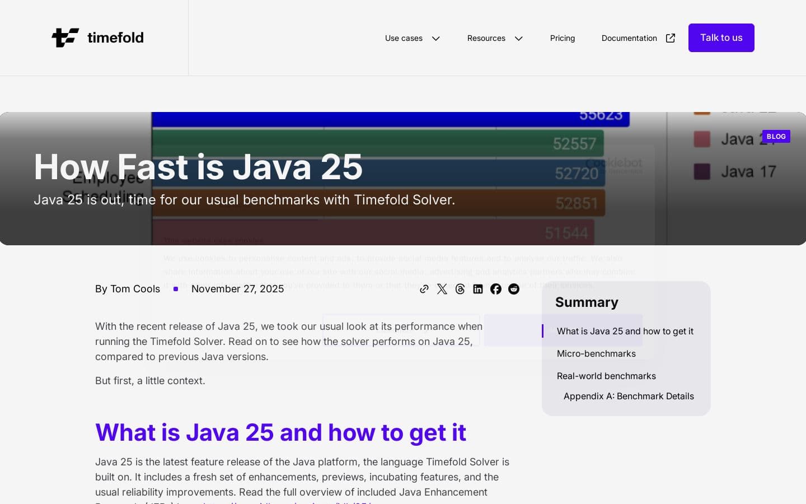Screen dimensions: 806x504
Task: Share the article on X
Action: point(442,289)
